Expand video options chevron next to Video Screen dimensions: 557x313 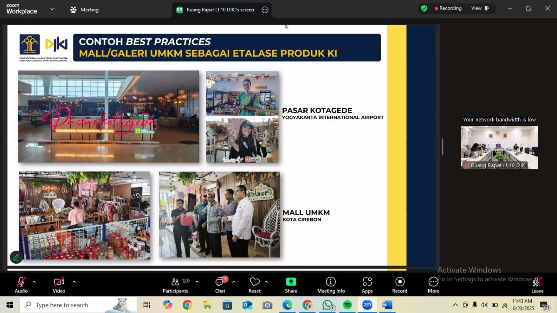tap(74, 282)
